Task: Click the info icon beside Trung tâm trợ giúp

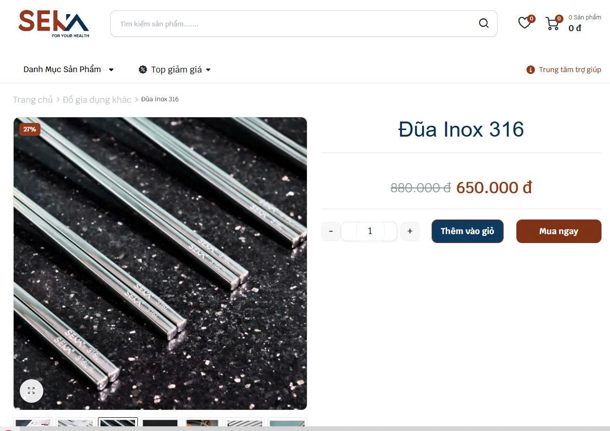Action: point(530,70)
